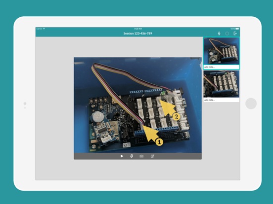This screenshot has height=204, width=273.
Task: Tap the pointer hand tool icon
Action: tap(132, 156)
